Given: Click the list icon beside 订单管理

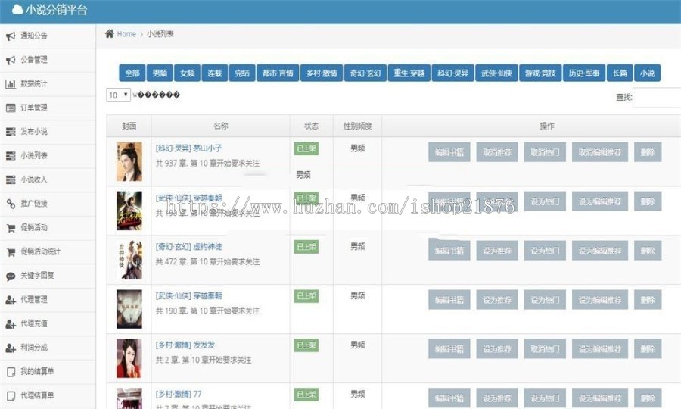Looking at the screenshot, I should (x=11, y=108).
